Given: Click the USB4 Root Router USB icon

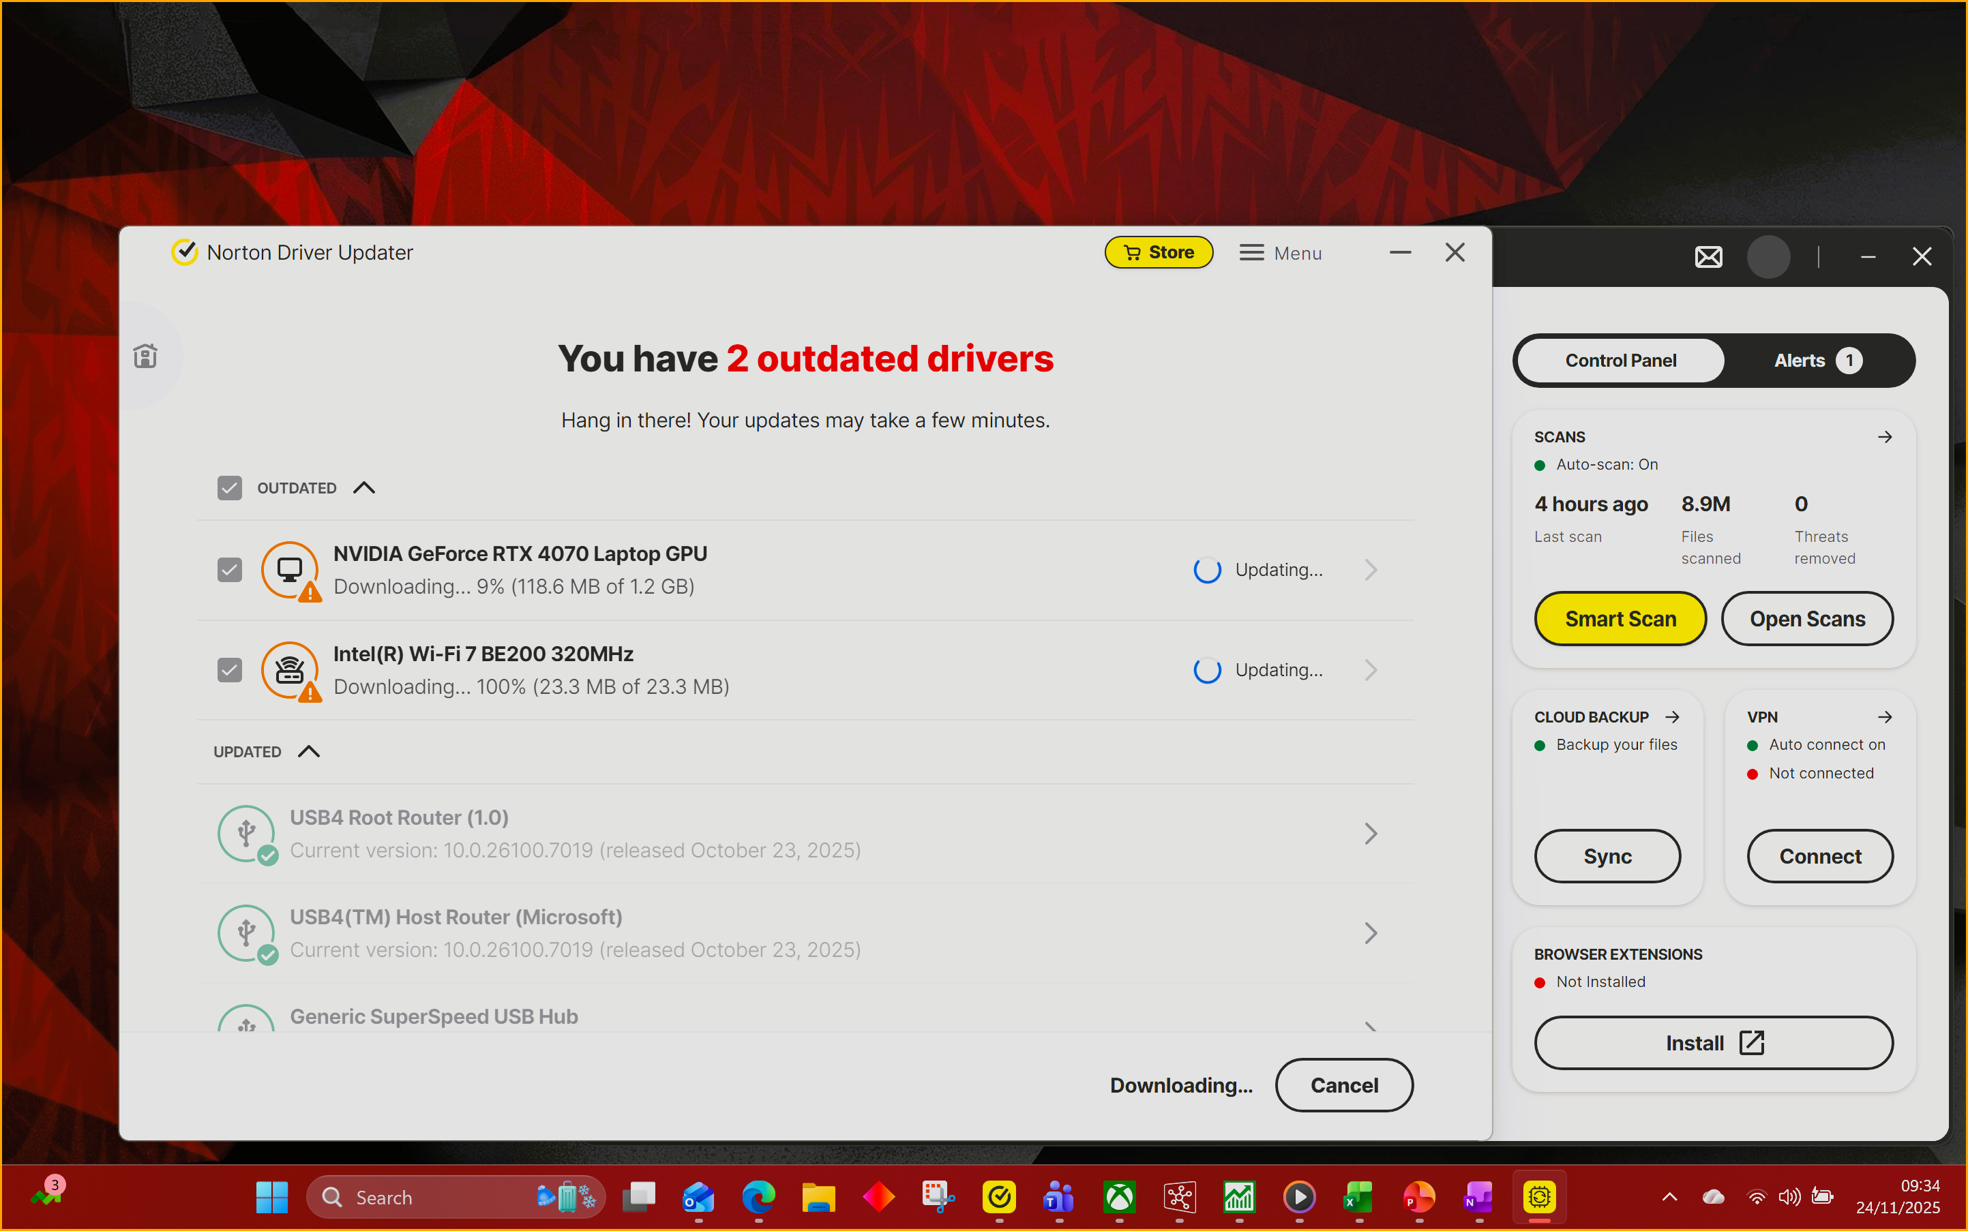Looking at the screenshot, I should click(246, 833).
